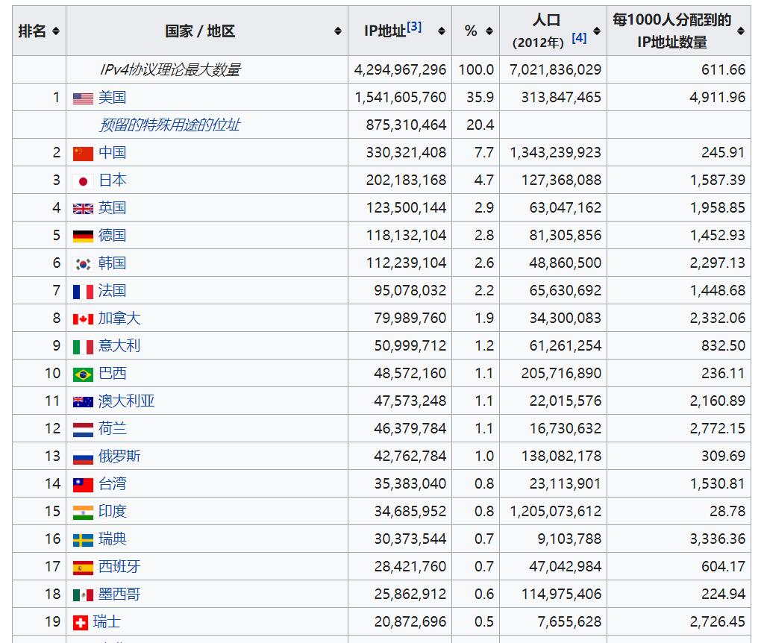The image size is (764, 643).
Task: Open the 日本 country link
Action: (112, 181)
